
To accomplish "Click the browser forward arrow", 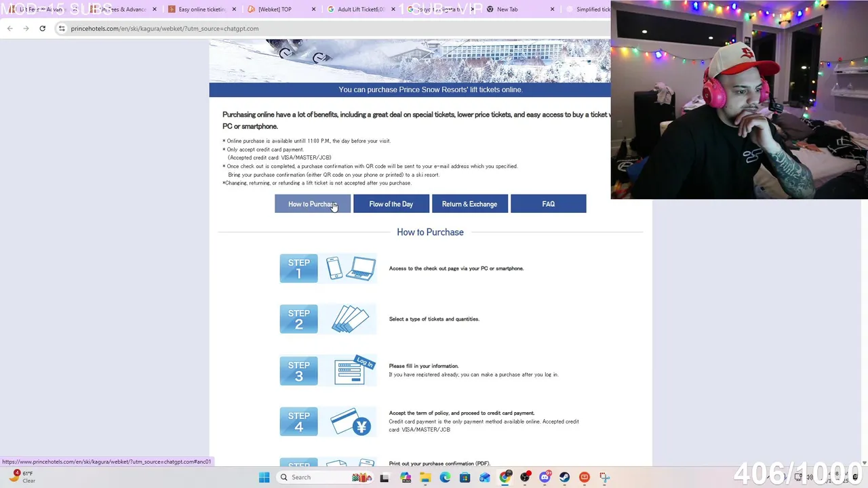I will pos(26,28).
